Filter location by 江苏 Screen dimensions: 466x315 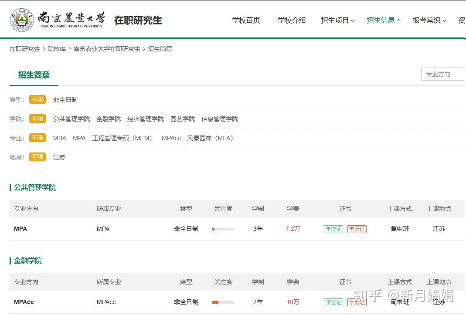click(59, 157)
